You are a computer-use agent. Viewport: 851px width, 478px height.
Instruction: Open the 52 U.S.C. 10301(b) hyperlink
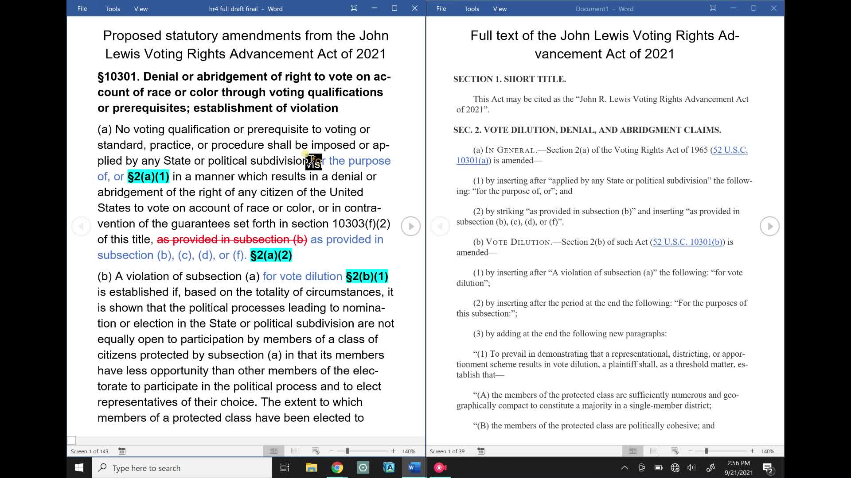click(687, 242)
